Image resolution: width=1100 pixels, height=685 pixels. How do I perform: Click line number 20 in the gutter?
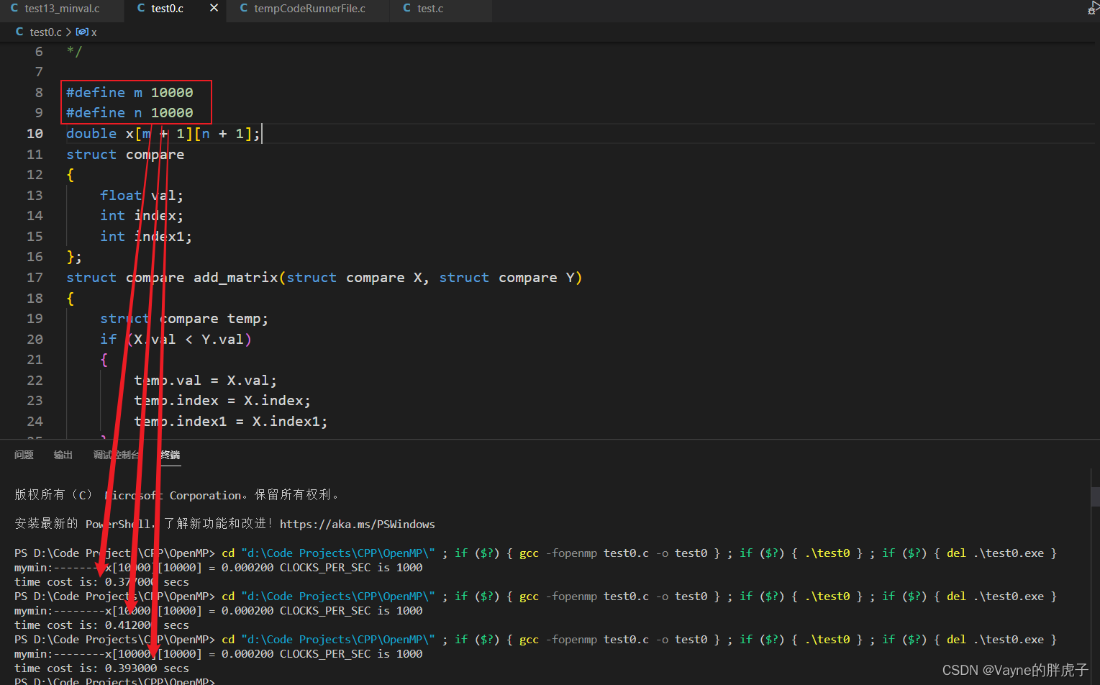coord(35,339)
